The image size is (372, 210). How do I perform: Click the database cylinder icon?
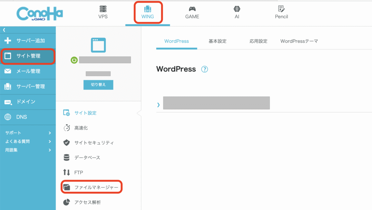pyautogui.click(x=67, y=157)
